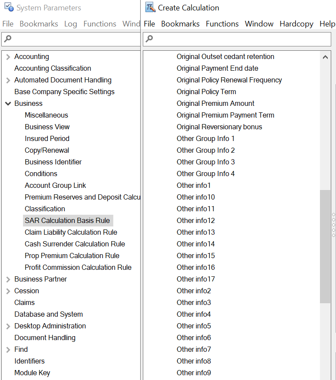Open the Hardcopy menu
Viewport: 336px width, 380px height.
(296, 24)
